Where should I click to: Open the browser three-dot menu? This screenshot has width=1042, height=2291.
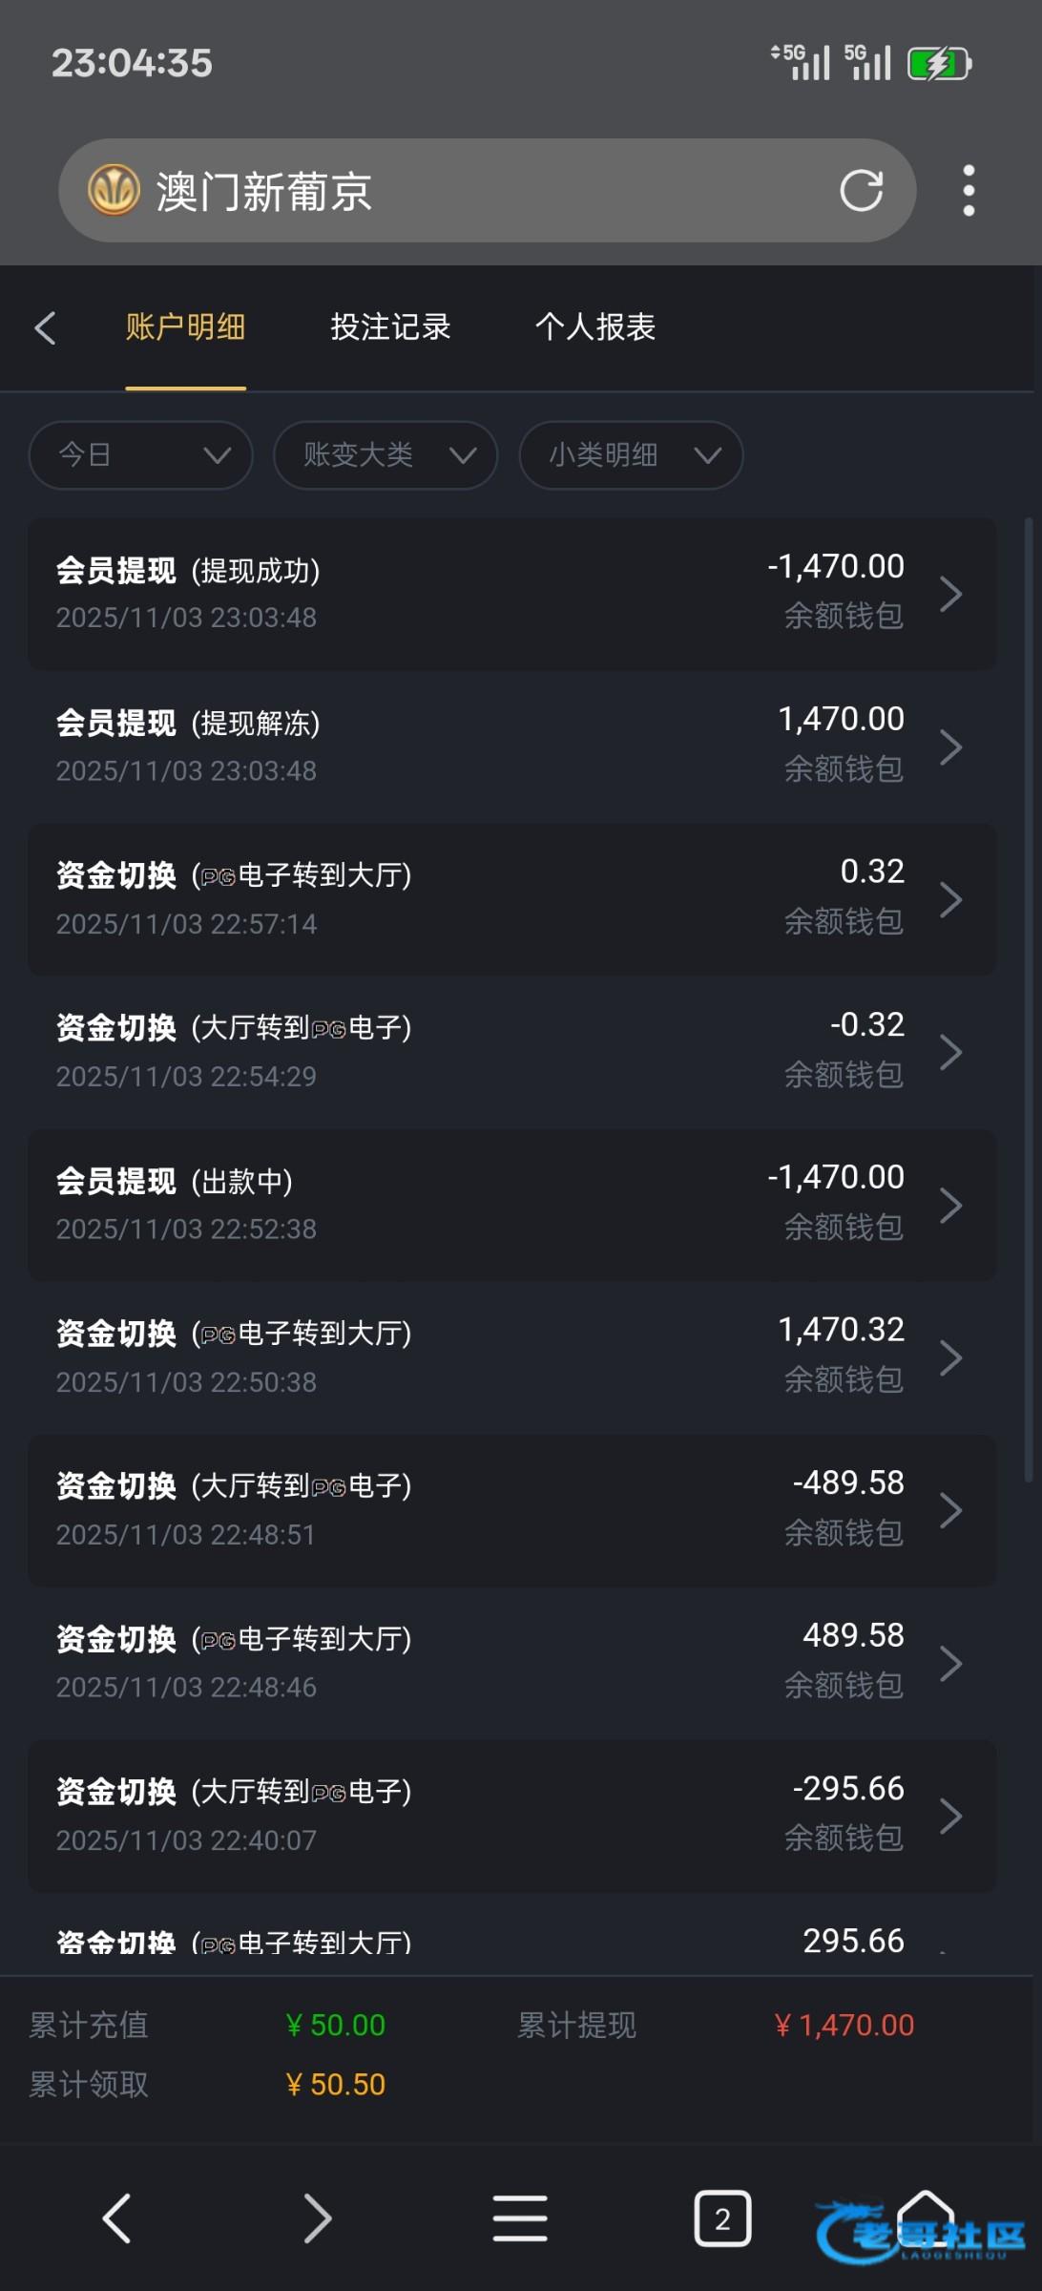click(969, 191)
